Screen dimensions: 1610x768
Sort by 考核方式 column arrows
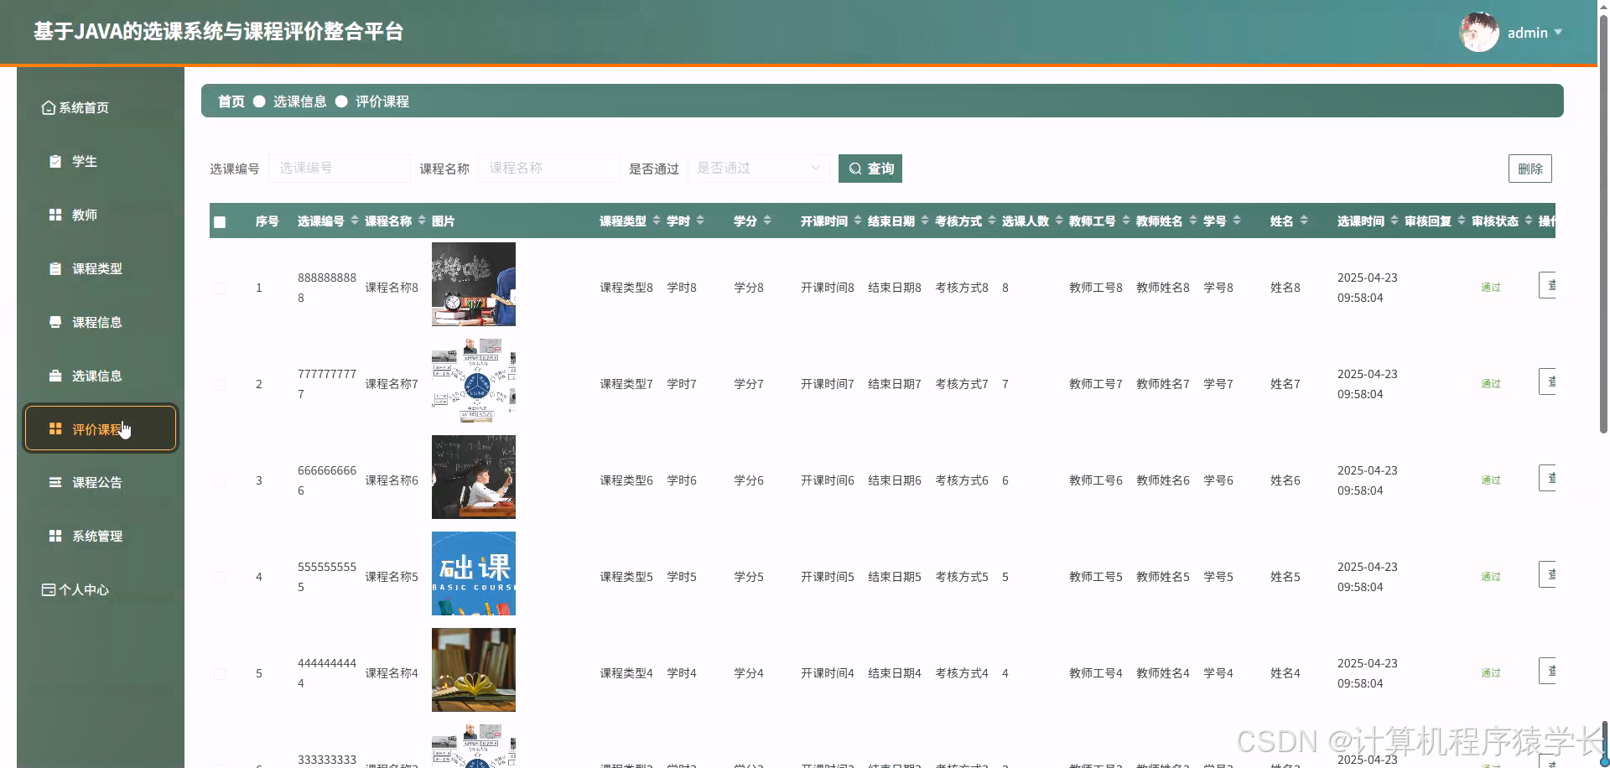[x=992, y=221]
